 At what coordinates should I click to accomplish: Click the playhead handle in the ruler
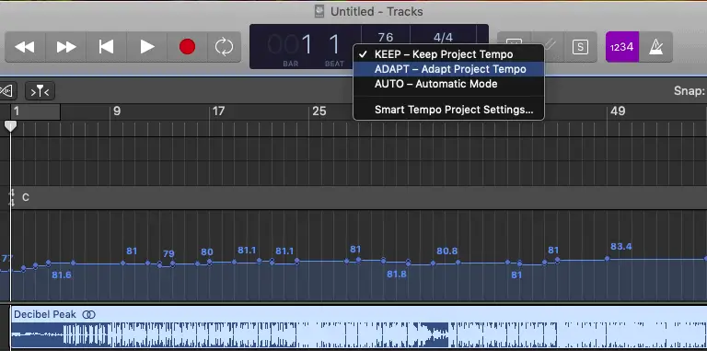click(10, 126)
